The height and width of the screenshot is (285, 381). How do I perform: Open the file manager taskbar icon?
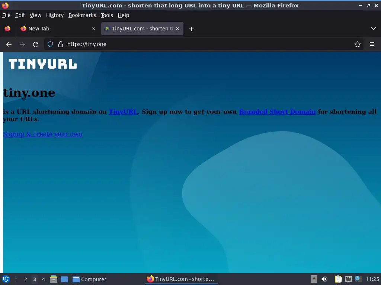coord(54,279)
